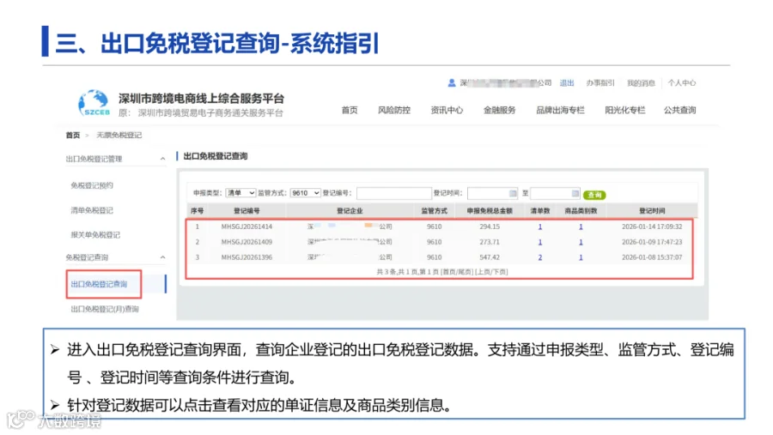Open 清单数 link 2 for MHSGJ20261396

coord(540,257)
